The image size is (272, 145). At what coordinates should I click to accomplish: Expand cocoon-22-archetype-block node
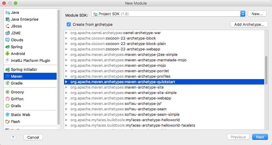pos(66,38)
